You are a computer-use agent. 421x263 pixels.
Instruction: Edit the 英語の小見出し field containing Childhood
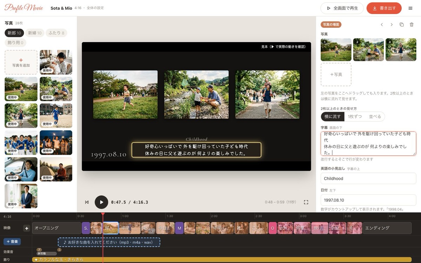(x=368, y=178)
